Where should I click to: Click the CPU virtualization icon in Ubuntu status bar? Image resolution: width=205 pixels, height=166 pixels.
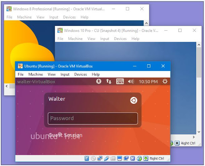(133, 158)
